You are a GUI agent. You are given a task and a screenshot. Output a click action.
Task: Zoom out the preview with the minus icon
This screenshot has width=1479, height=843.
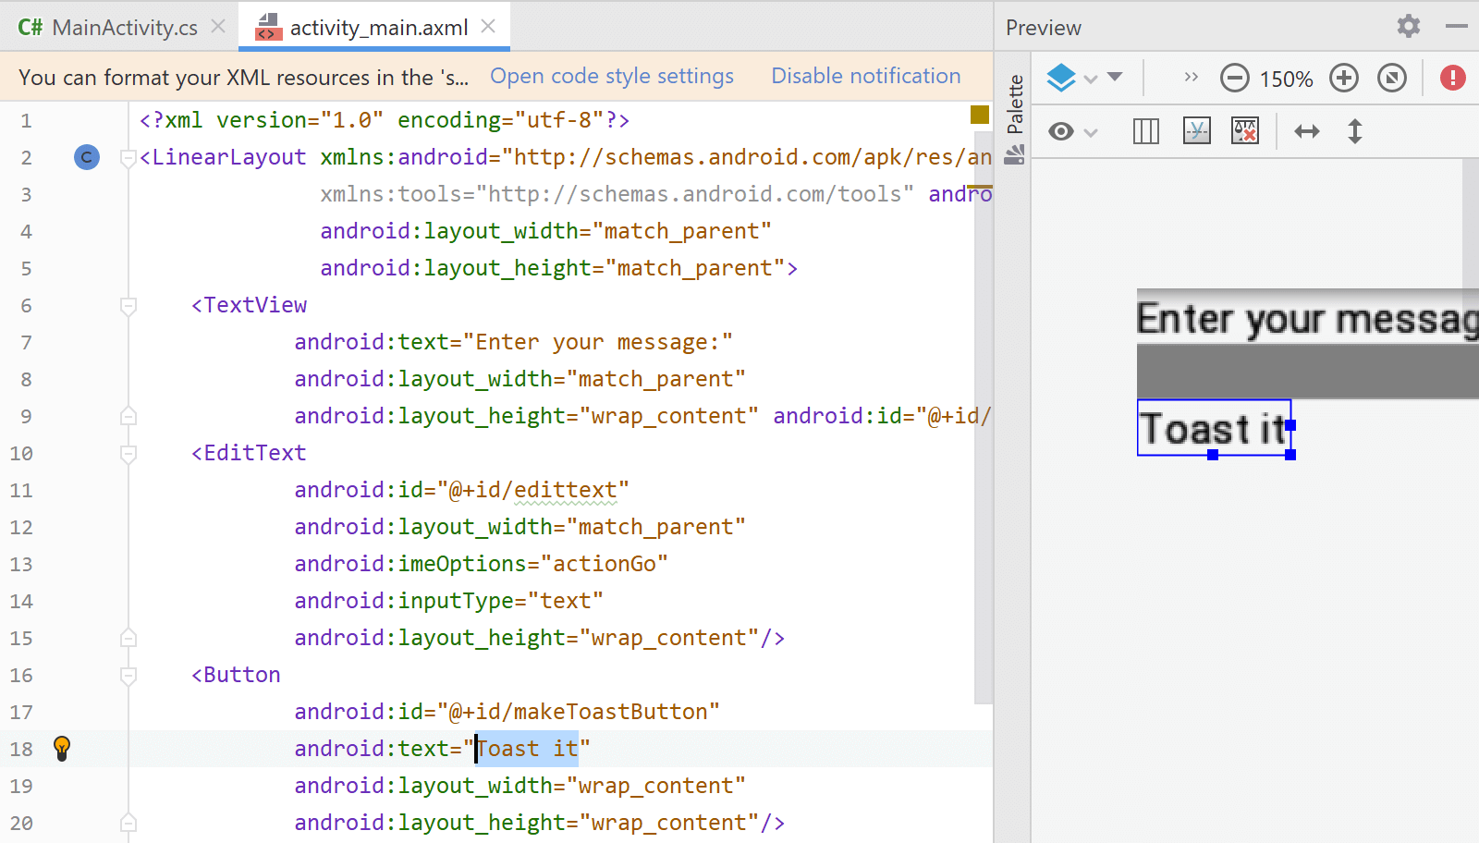point(1235,78)
